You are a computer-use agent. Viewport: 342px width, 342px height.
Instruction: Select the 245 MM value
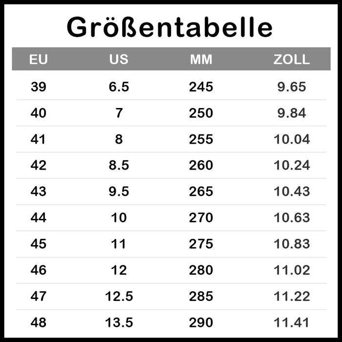click(201, 87)
